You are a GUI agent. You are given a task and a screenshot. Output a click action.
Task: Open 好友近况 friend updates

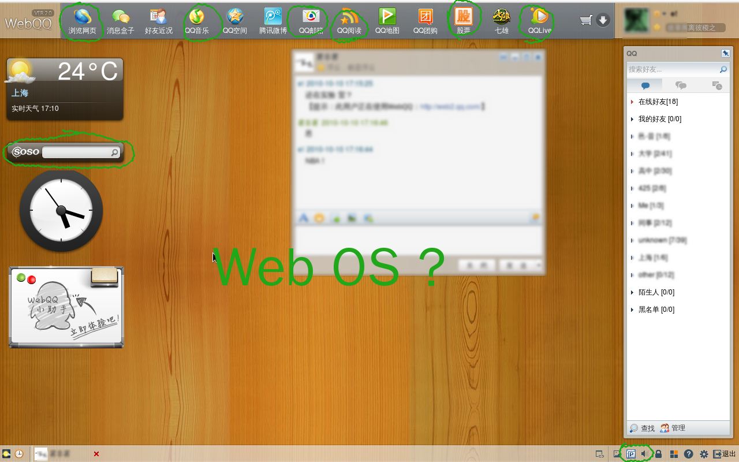click(159, 21)
